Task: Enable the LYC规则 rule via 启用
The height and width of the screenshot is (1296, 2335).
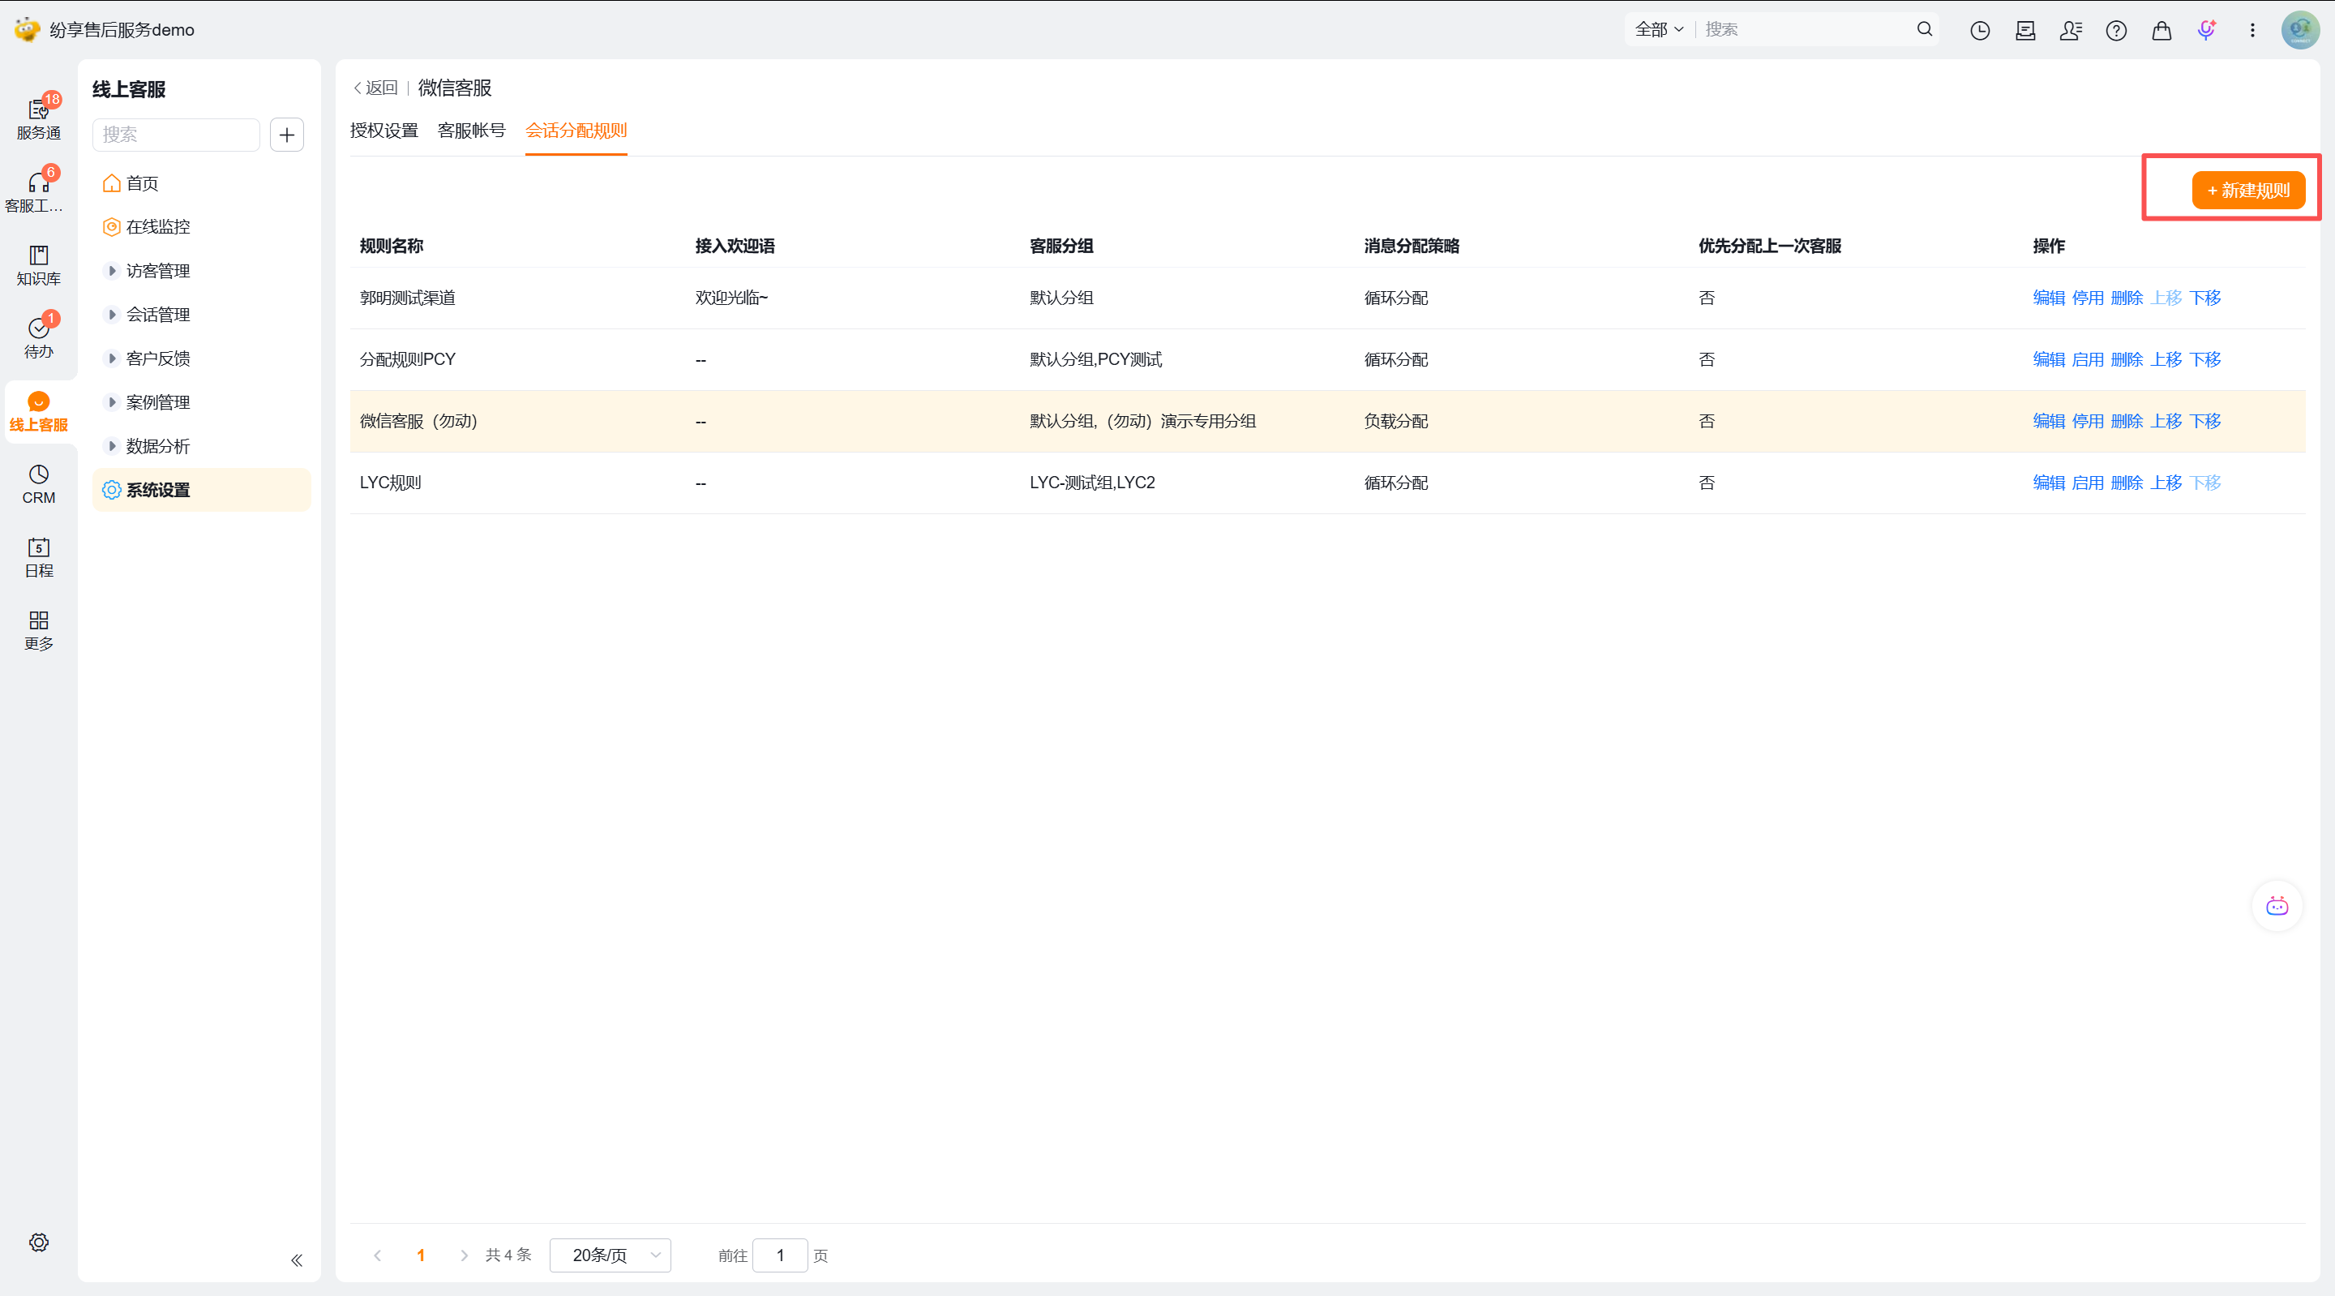Action: 2087,483
